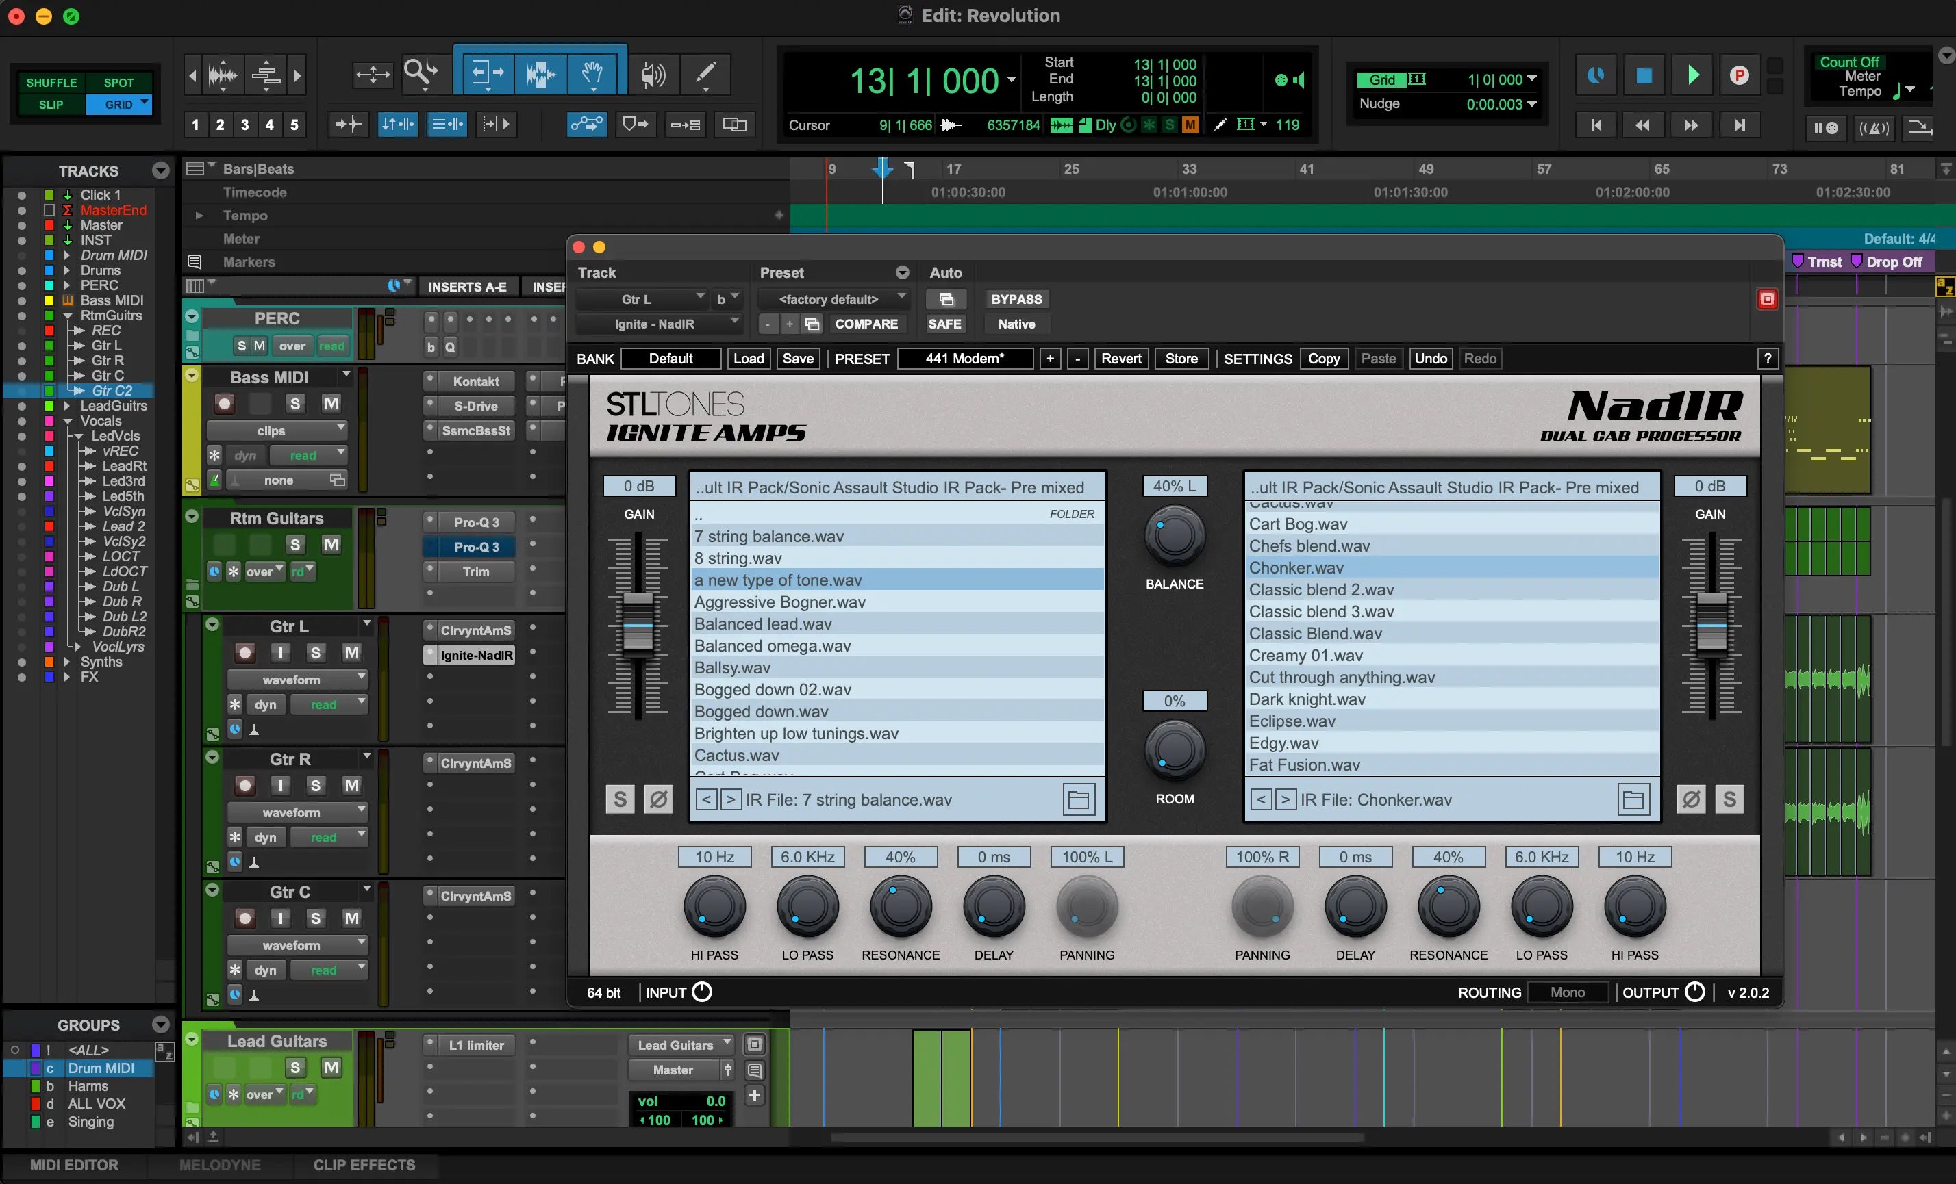The image size is (1956, 1184).
Task: Switch to the CLIP EFFECTS tab
Action: [x=364, y=1164]
